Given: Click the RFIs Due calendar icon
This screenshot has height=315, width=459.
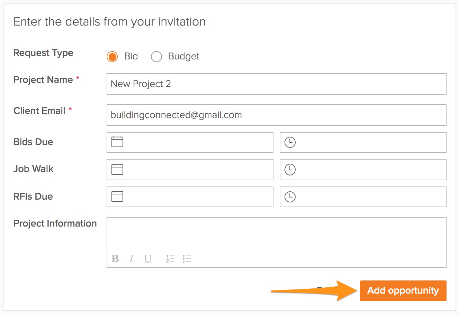Looking at the screenshot, I should click(117, 196).
